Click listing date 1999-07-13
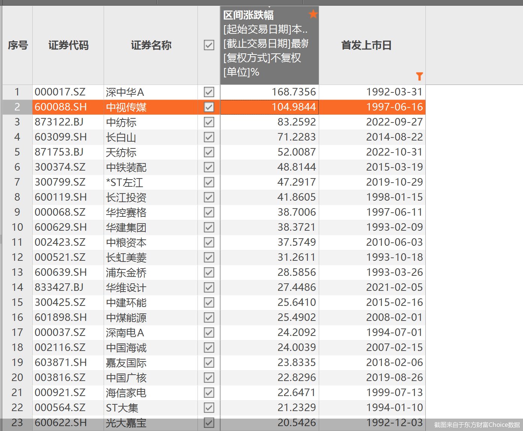The image size is (523, 431). click(x=395, y=393)
